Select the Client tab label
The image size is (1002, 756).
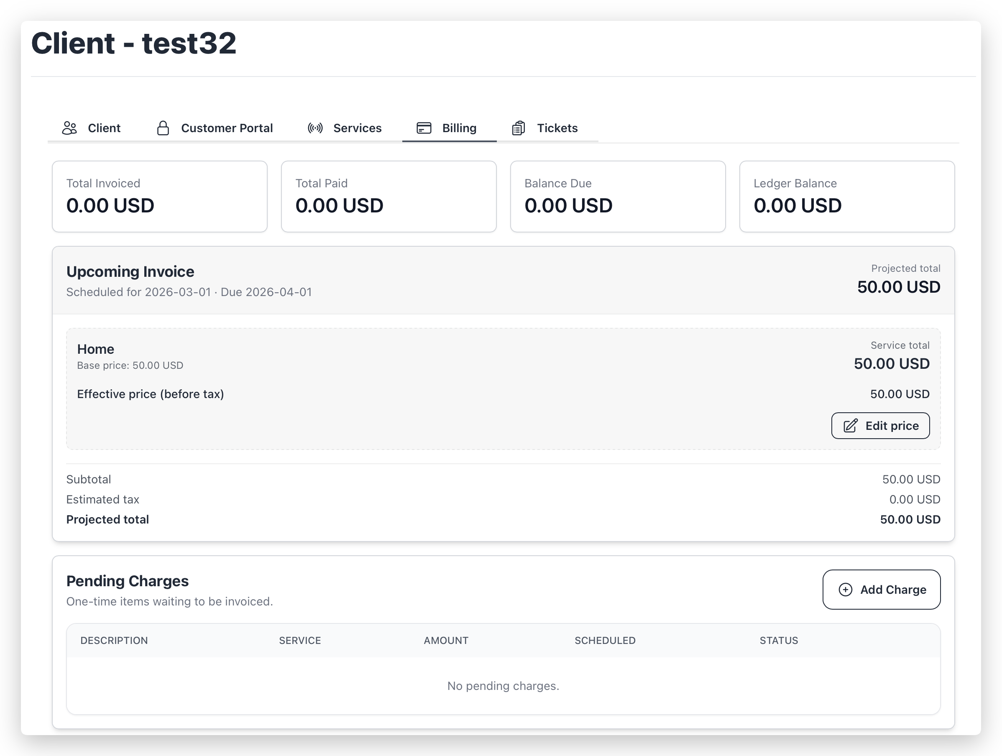(104, 128)
